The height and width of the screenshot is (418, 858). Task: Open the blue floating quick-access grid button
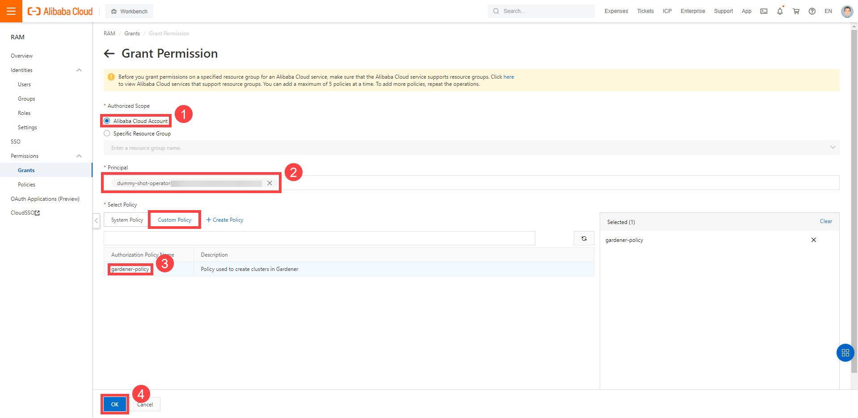pos(845,353)
